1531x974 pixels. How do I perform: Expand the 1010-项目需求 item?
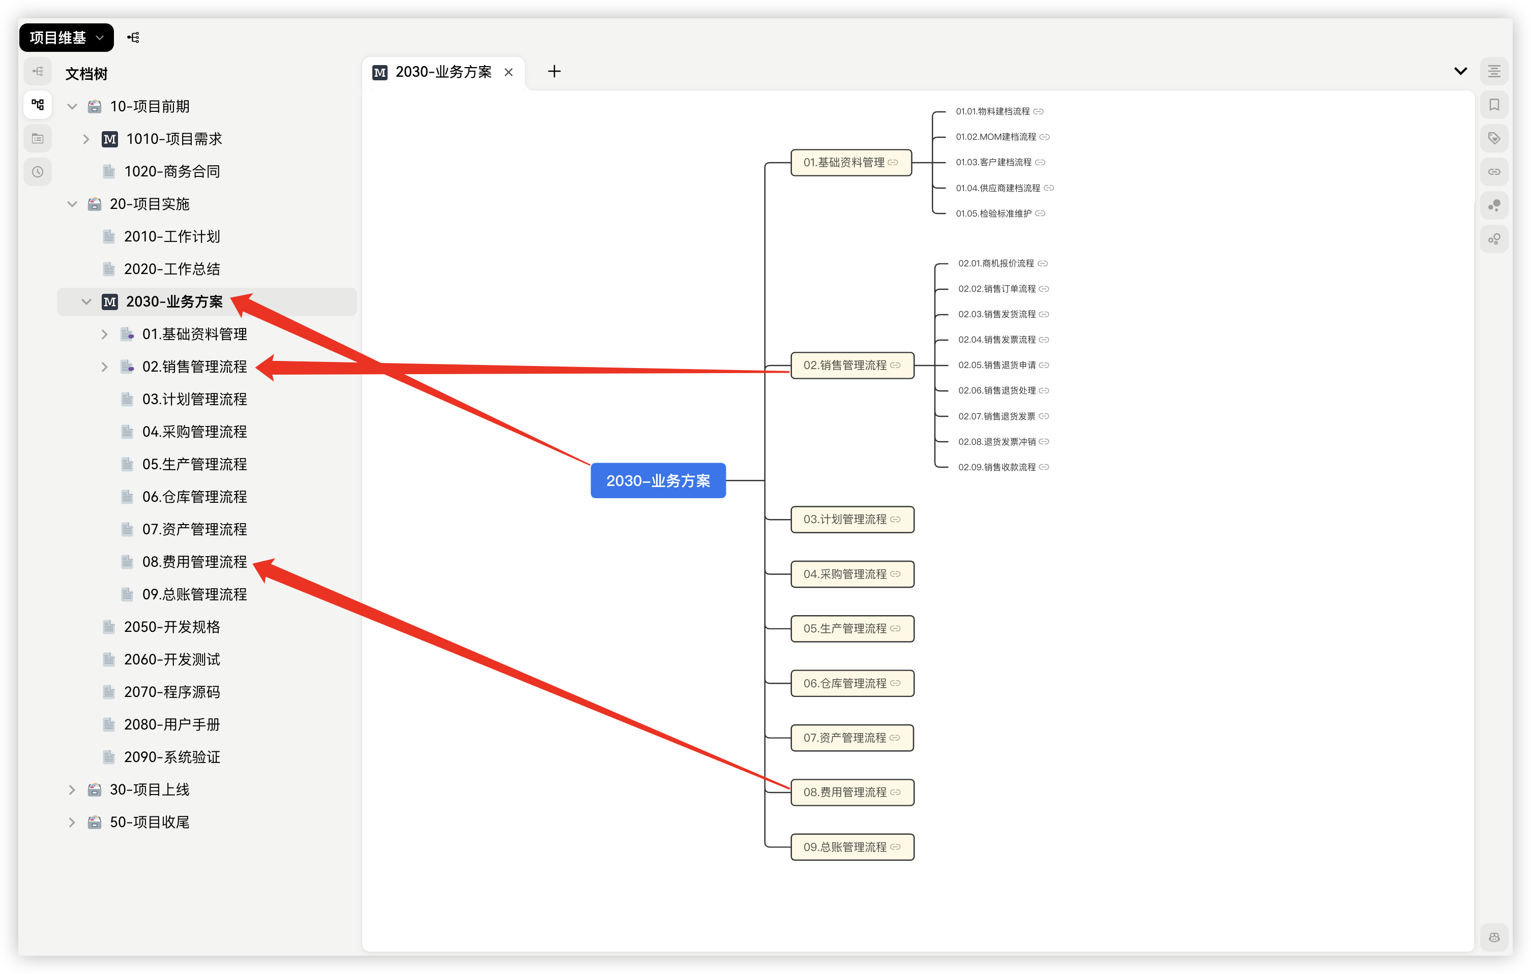click(86, 139)
